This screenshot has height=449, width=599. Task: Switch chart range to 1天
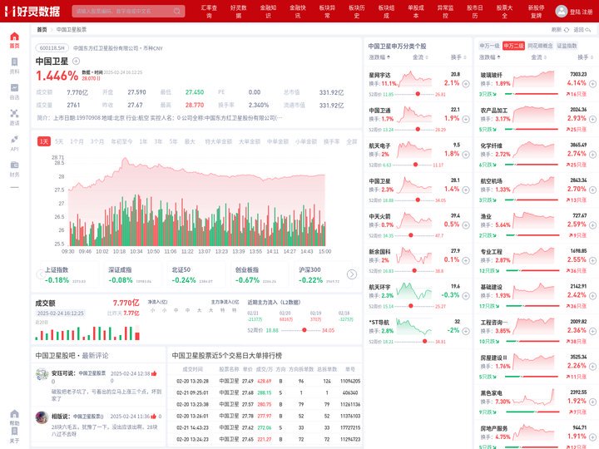point(44,141)
